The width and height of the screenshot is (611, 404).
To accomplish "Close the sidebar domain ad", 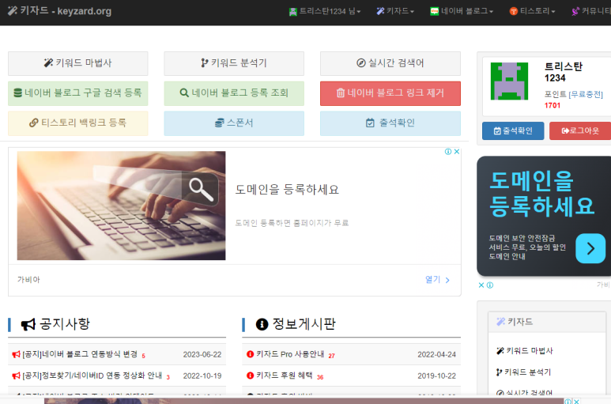I will [x=481, y=285].
